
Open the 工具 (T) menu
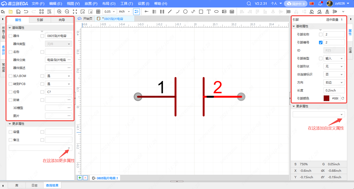click(127, 3)
